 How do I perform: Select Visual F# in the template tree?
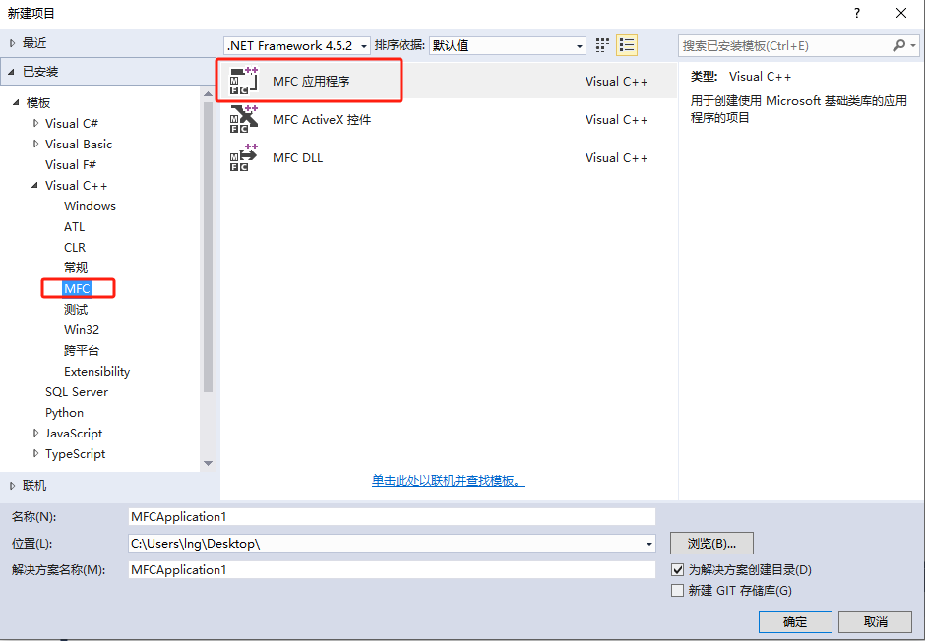click(71, 164)
